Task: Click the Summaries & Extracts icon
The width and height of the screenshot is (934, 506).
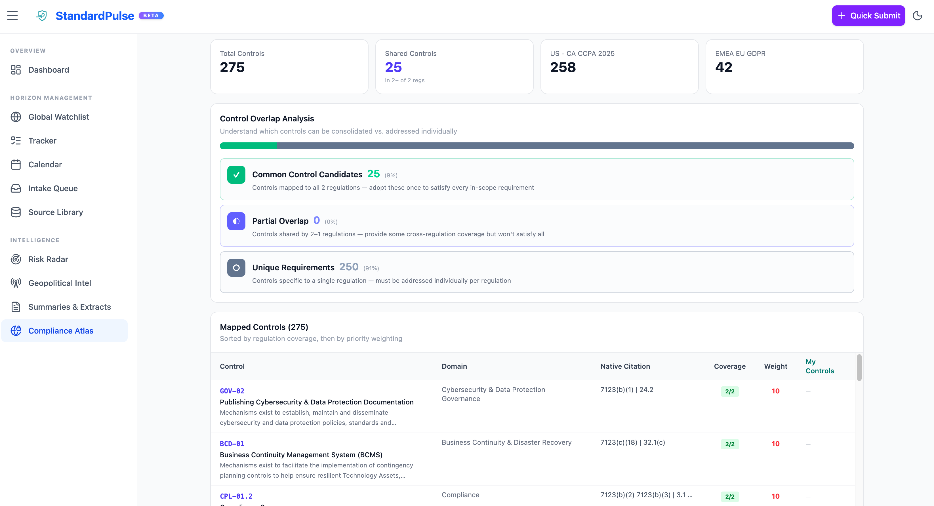Action: [16, 307]
